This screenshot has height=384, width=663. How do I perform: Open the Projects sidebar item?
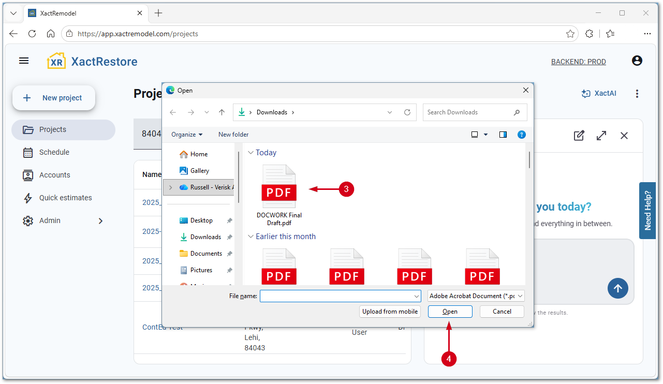63,130
